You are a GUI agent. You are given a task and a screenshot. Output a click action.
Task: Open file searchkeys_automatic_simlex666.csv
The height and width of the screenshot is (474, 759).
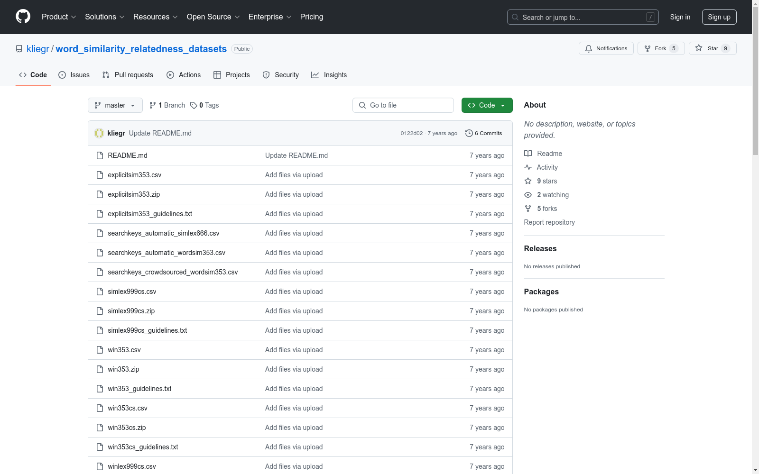(164, 233)
